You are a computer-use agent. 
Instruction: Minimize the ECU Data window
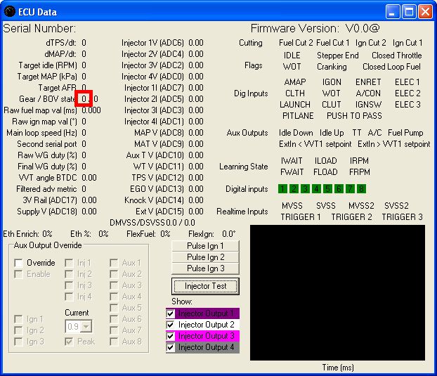click(x=394, y=11)
